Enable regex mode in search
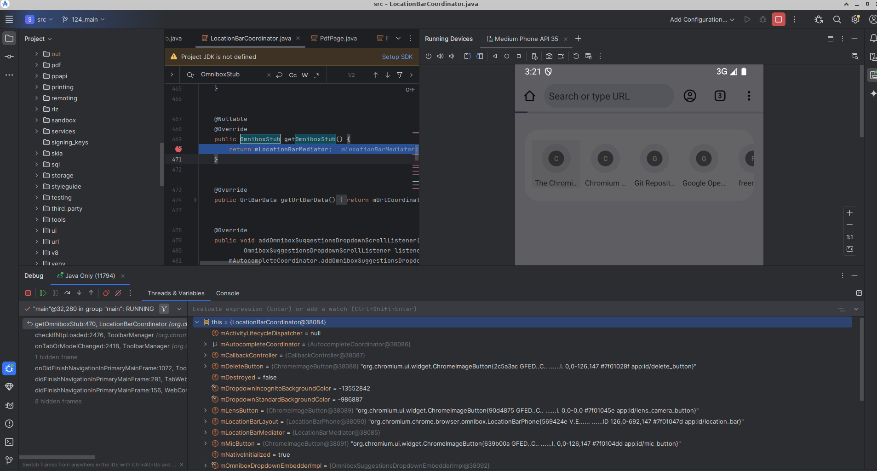The image size is (877, 471). pos(316,75)
